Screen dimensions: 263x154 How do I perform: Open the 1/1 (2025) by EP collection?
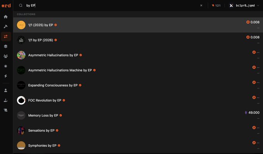pyautogui.click(x=138, y=25)
